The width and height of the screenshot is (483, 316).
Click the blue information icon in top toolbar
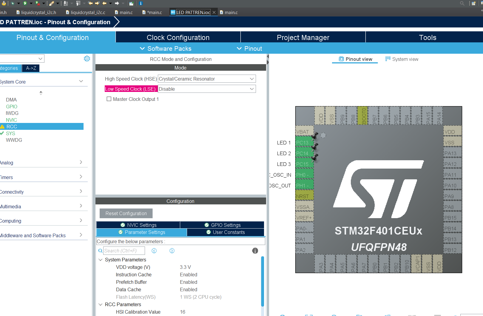(x=141, y=3)
